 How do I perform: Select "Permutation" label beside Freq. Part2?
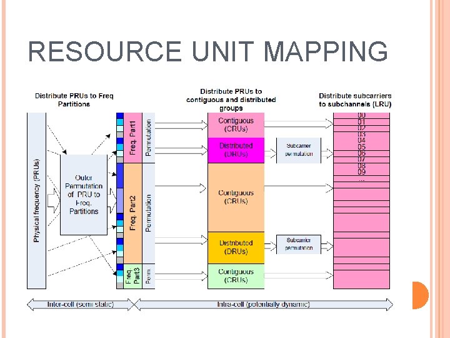click(x=148, y=213)
